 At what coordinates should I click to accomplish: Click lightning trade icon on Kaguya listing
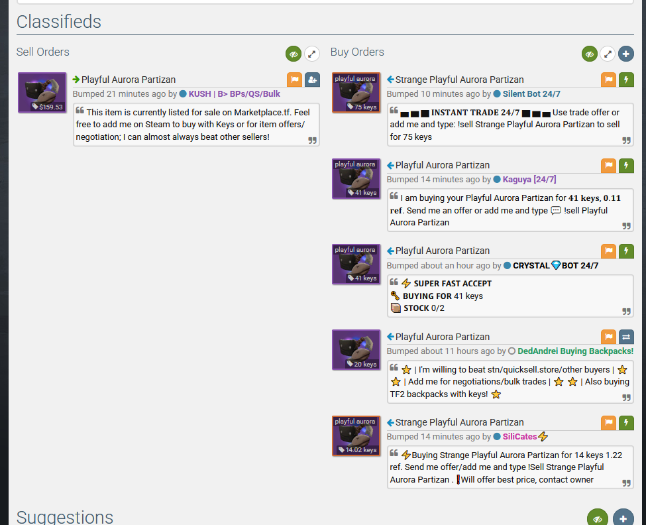click(x=626, y=166)
